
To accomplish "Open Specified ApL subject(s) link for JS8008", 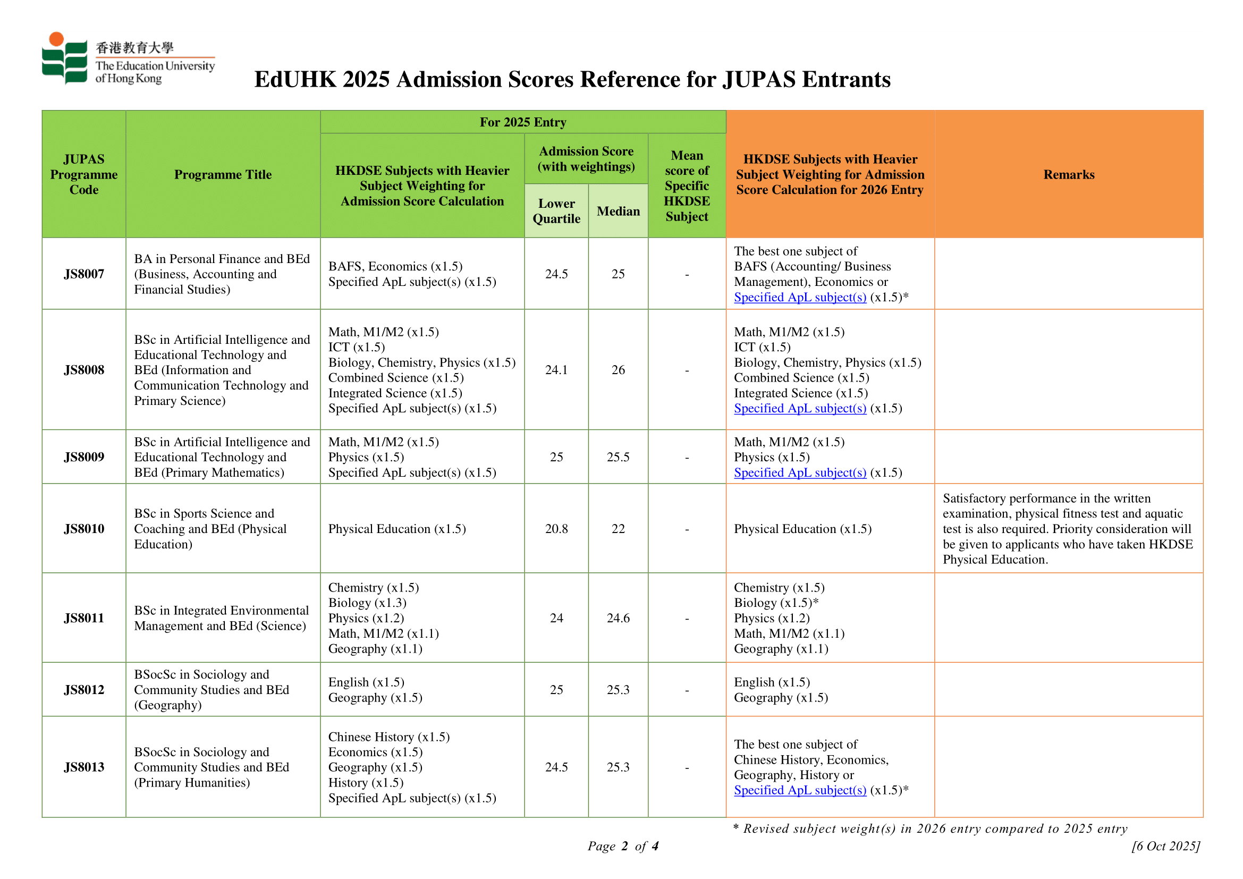I will tap(800, 408).
